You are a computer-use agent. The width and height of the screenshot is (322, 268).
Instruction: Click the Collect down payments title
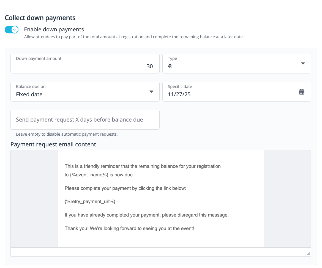tap(40, 18)
